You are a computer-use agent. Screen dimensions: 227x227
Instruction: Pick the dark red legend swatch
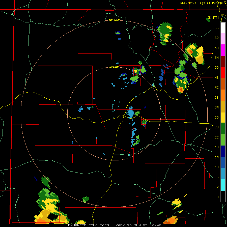pyautogui.click(x=223, y=62)
